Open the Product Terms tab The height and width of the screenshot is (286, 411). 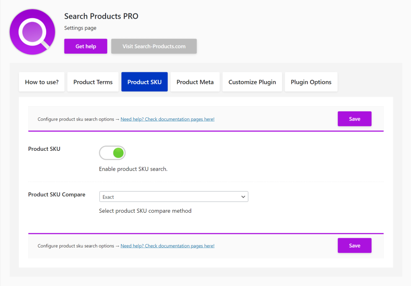(x=93, y=82)
